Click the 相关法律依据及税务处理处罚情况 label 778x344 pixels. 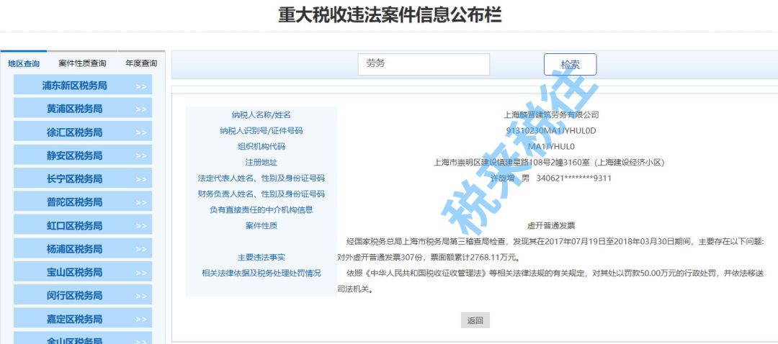(261, 273)
